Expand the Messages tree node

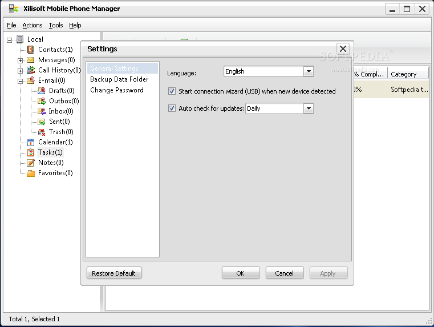[x=20, y=60]
